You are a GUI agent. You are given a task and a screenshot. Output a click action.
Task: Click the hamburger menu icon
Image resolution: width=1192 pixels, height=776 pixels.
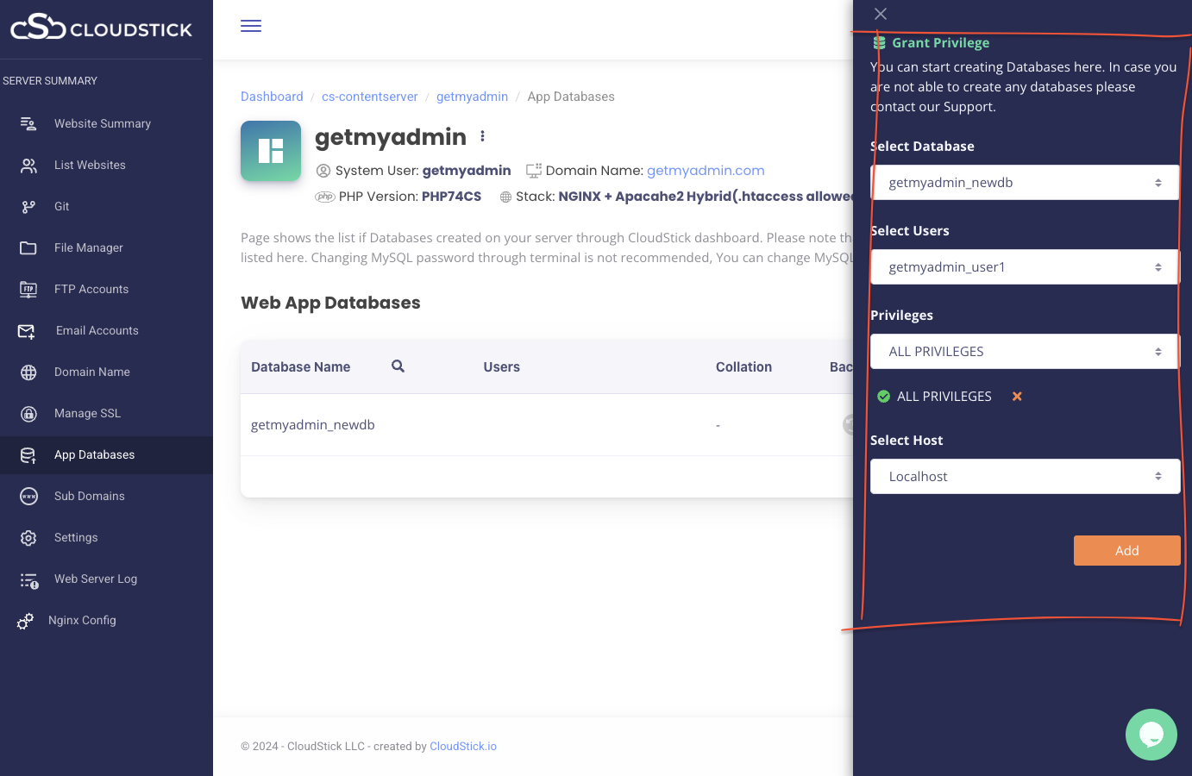[251, 26]
